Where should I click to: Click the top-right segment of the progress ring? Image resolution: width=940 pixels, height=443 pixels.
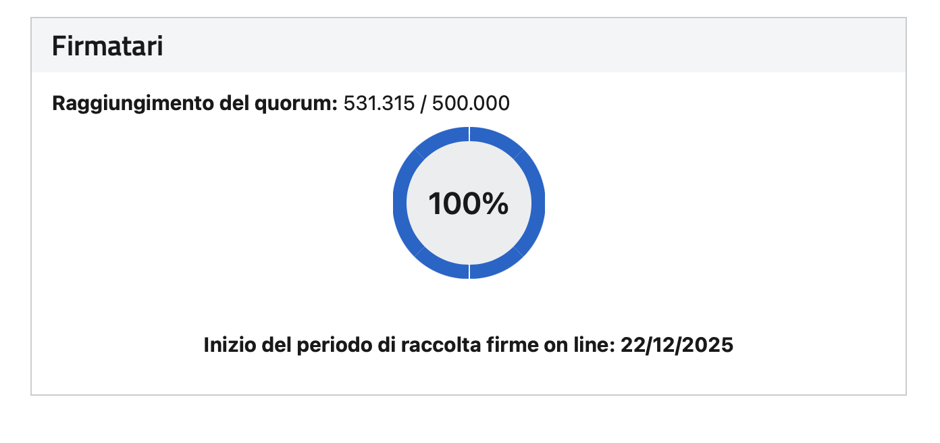[496, 139]
